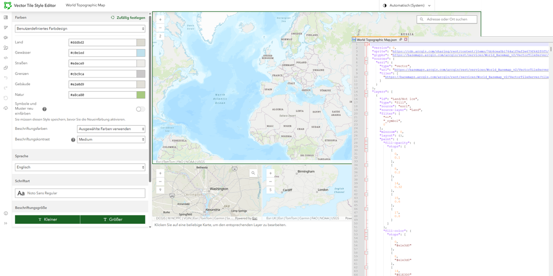Collapse the "paint" fold marker in JSON
The height and width of the screenshot is (276, 553).
pyautogui.click(x=366, y=139)
